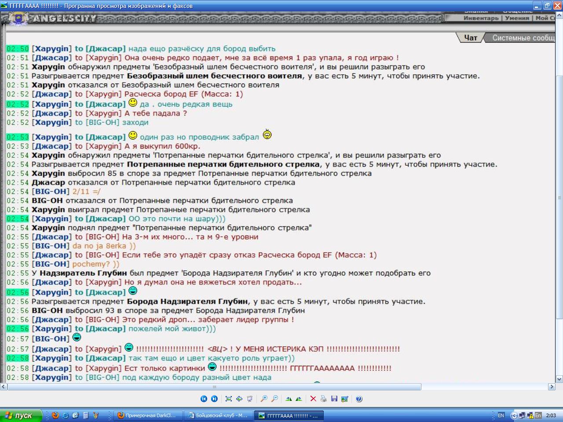This screenshot has width=563, height=422.
Task: Print the current image
Action: (324, 399)
